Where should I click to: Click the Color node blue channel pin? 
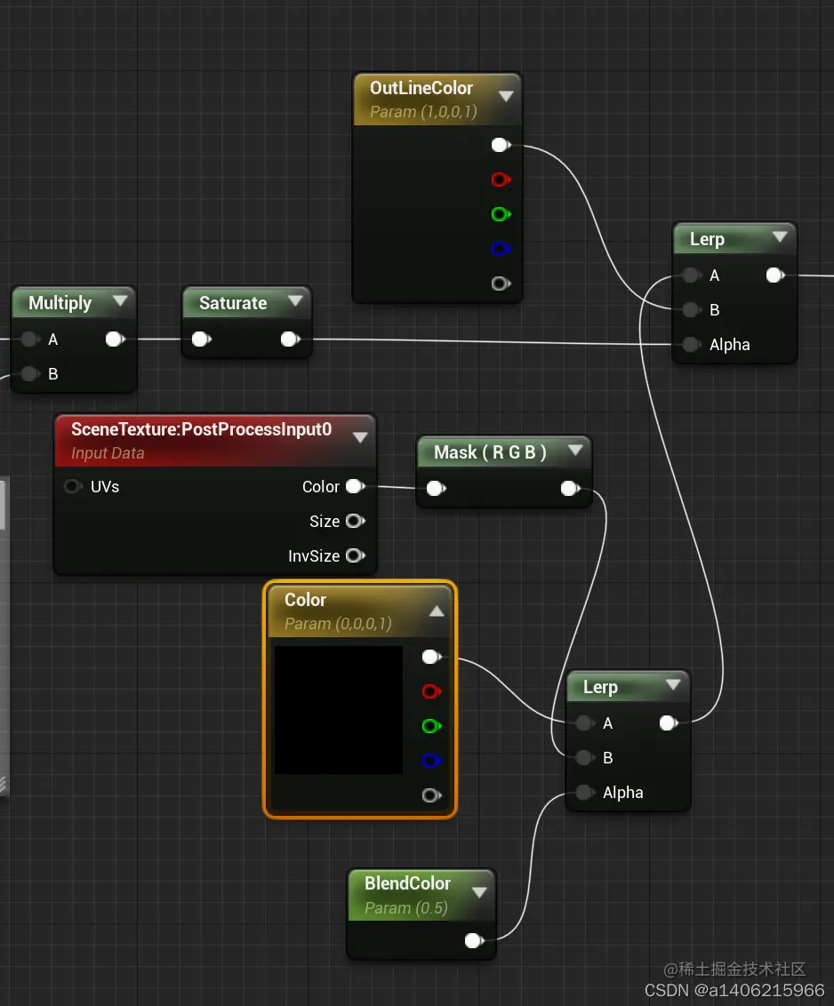pos(431,761)
